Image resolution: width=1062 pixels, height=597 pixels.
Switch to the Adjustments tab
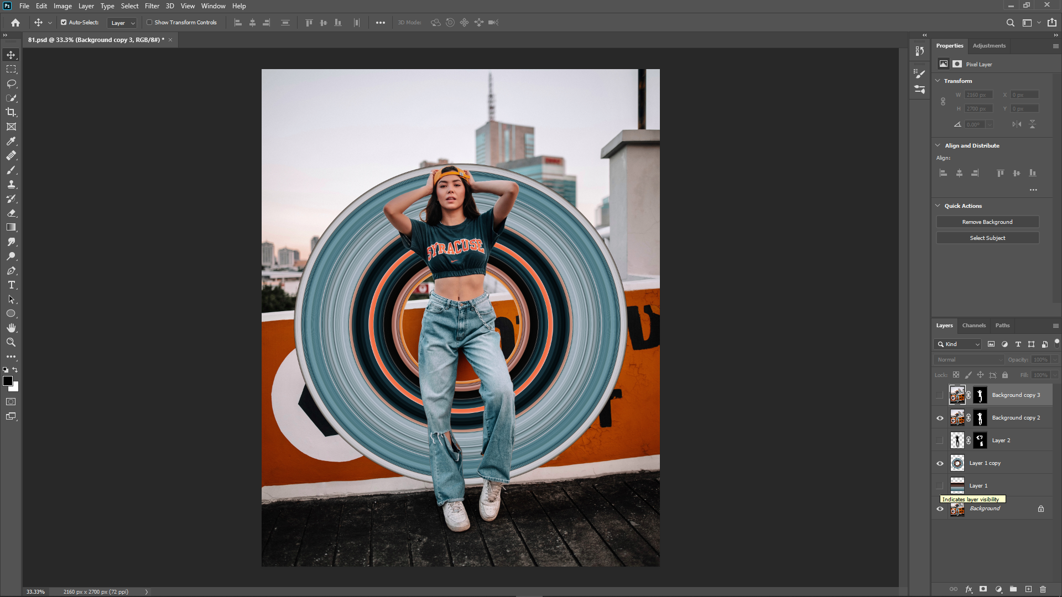[989, 46]
